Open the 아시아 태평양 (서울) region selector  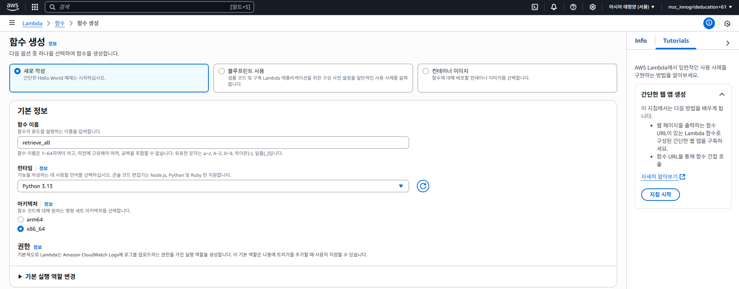(x=631, y=7)
